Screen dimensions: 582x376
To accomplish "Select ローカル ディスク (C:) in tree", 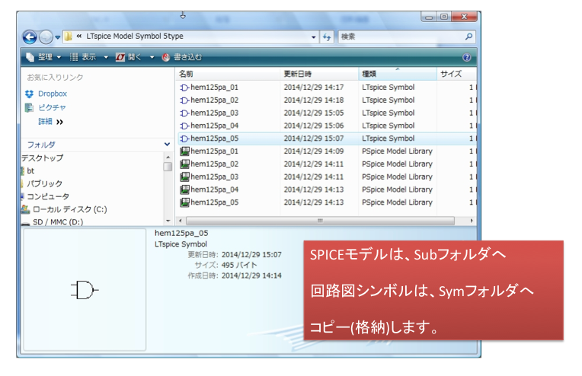I will point(70,209).
